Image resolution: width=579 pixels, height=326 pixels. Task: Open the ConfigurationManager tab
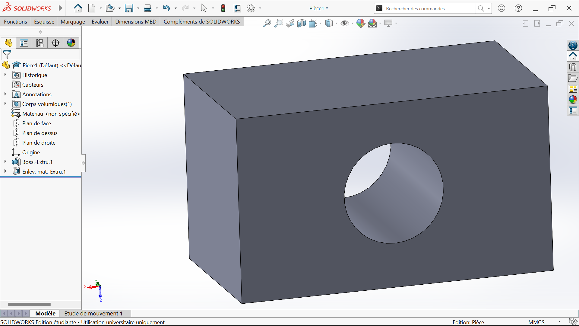[40, 43]
